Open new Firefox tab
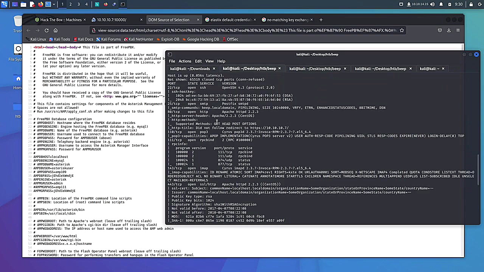 (x=321, y=20)
